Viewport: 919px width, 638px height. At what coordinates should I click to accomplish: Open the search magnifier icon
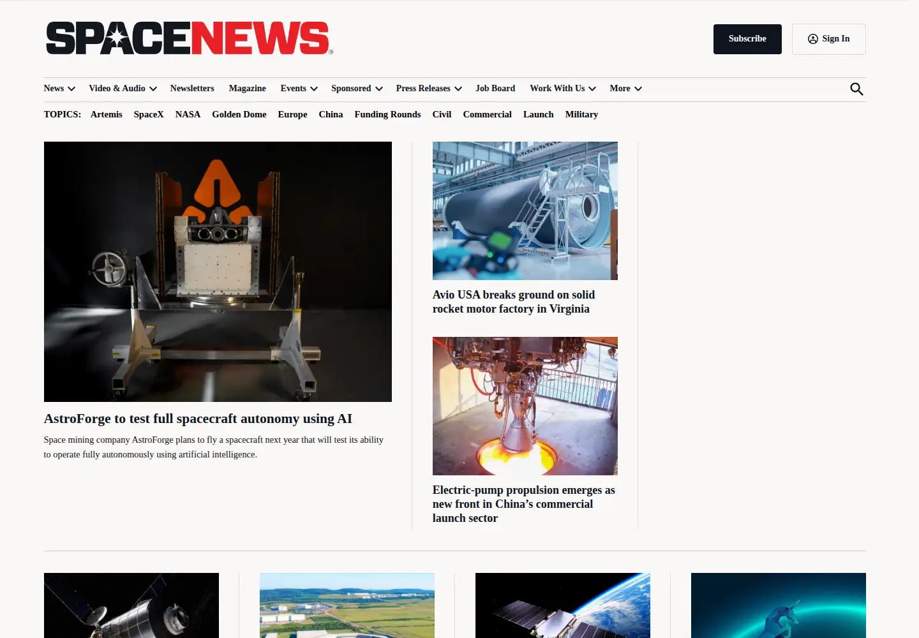[x=856, y=89]
